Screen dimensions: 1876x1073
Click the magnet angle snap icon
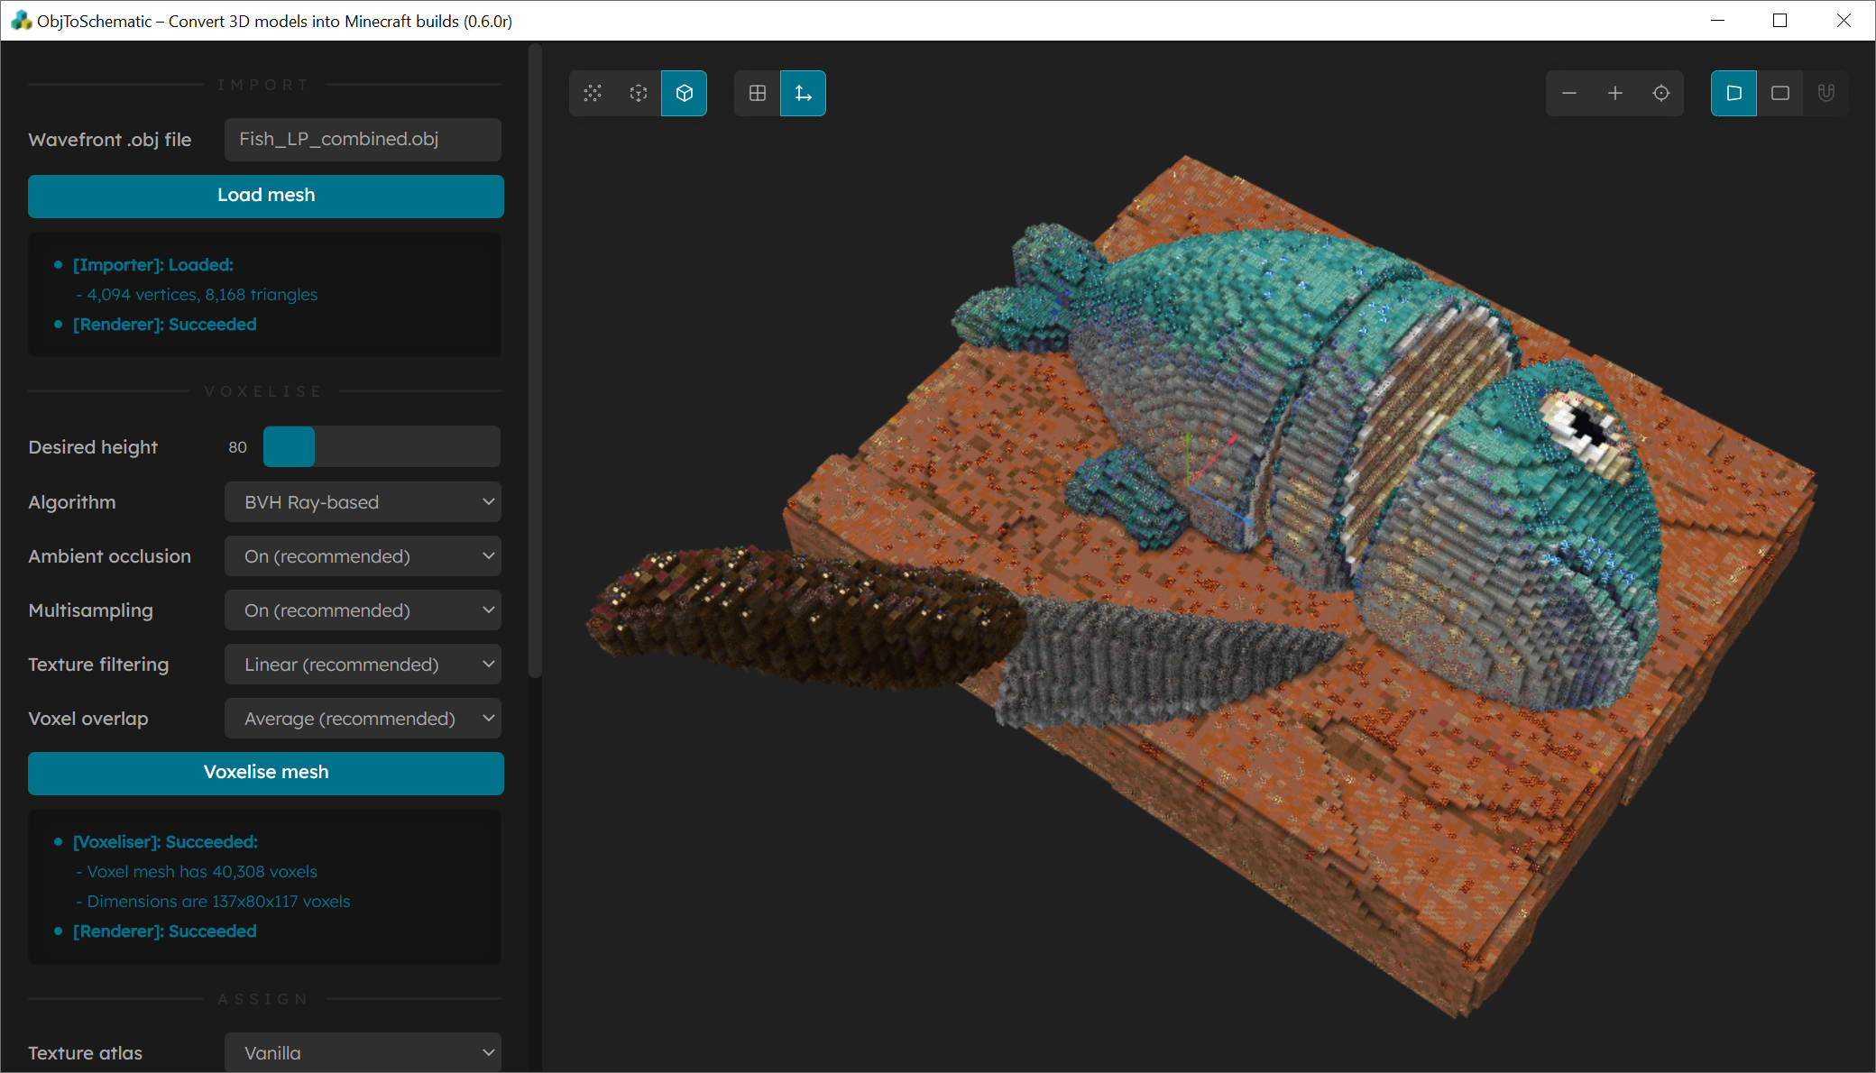pyautogui.click(x=1826, y=93)
